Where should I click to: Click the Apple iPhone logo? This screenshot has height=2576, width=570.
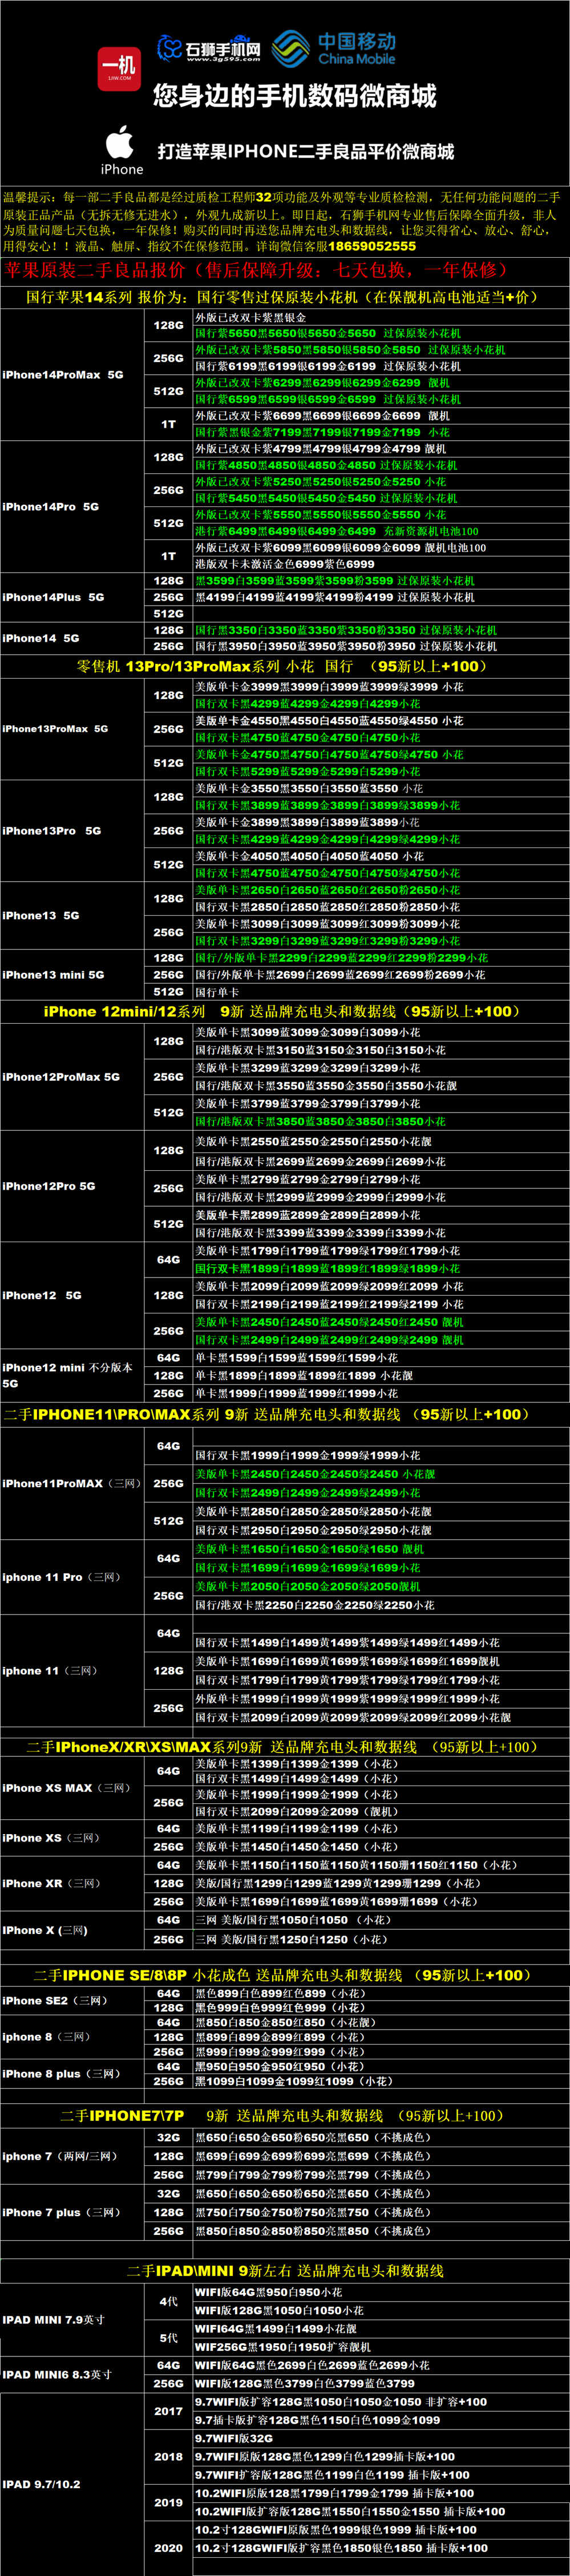tap(121, 150)
